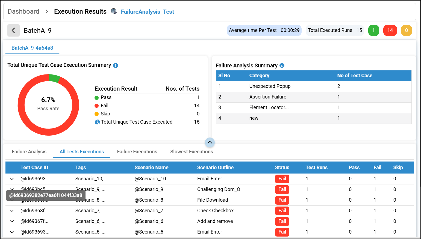The image size is (421, 239).
Task: Click the back arrow beside BatchA_9
Action: coord(13,30)
